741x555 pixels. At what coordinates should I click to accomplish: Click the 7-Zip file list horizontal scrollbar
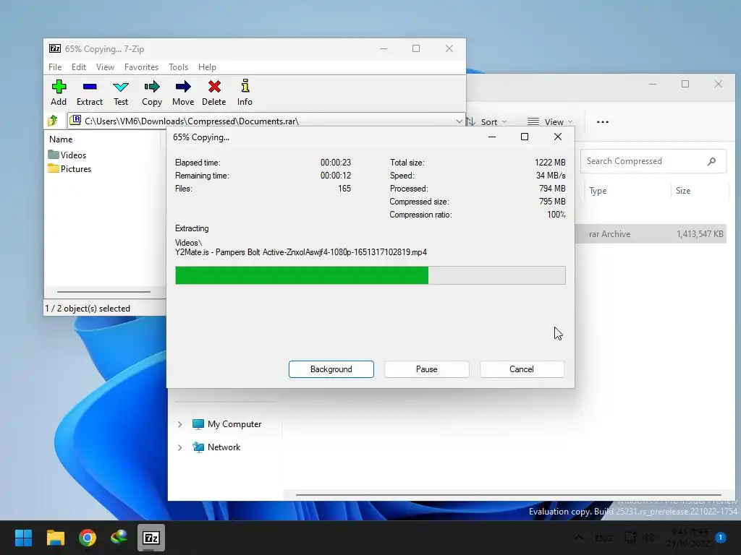103,292
